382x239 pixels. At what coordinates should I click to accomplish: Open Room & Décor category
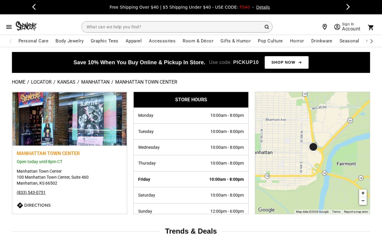(198, 41)
